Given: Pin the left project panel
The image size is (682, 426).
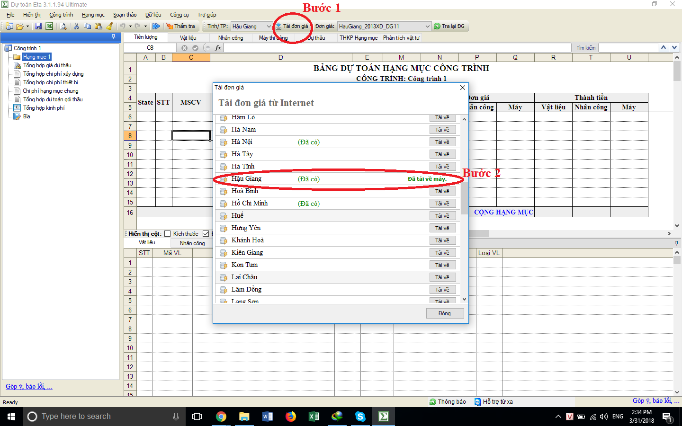Looking at the screenshot, I should pos(113,36).
